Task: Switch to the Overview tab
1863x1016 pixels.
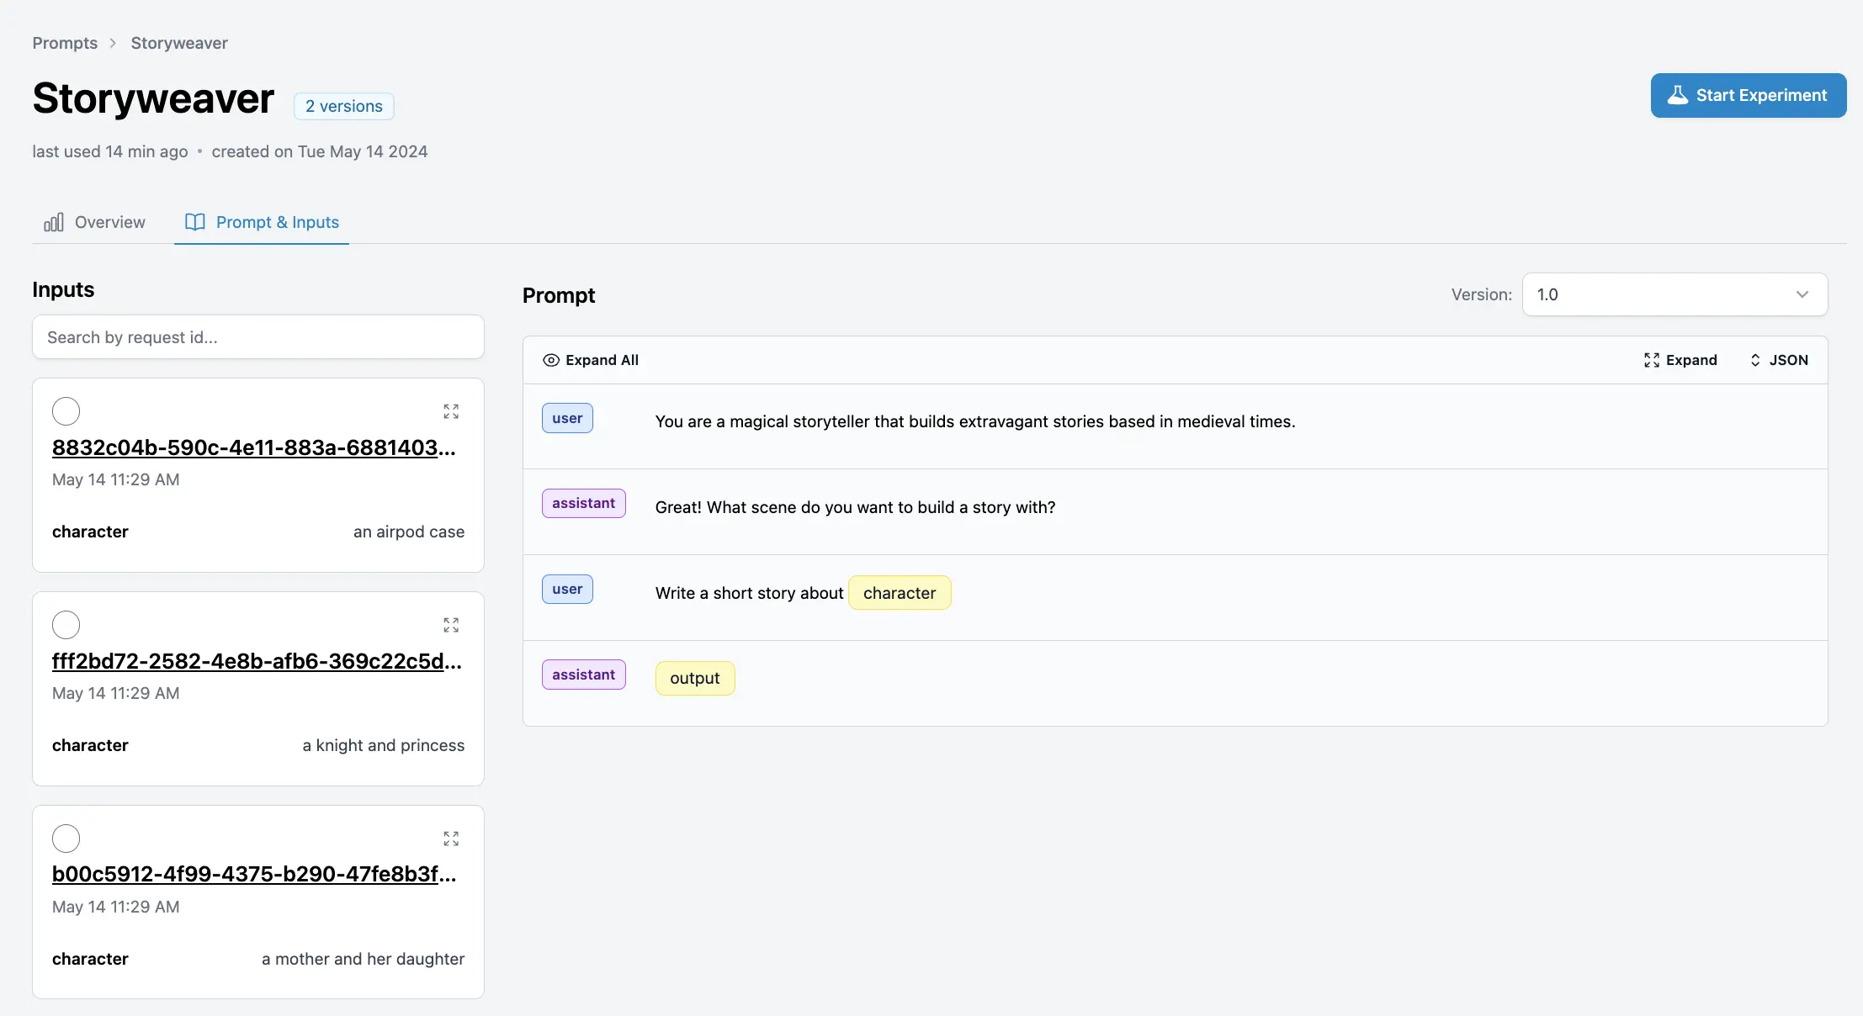Action: 94,222
